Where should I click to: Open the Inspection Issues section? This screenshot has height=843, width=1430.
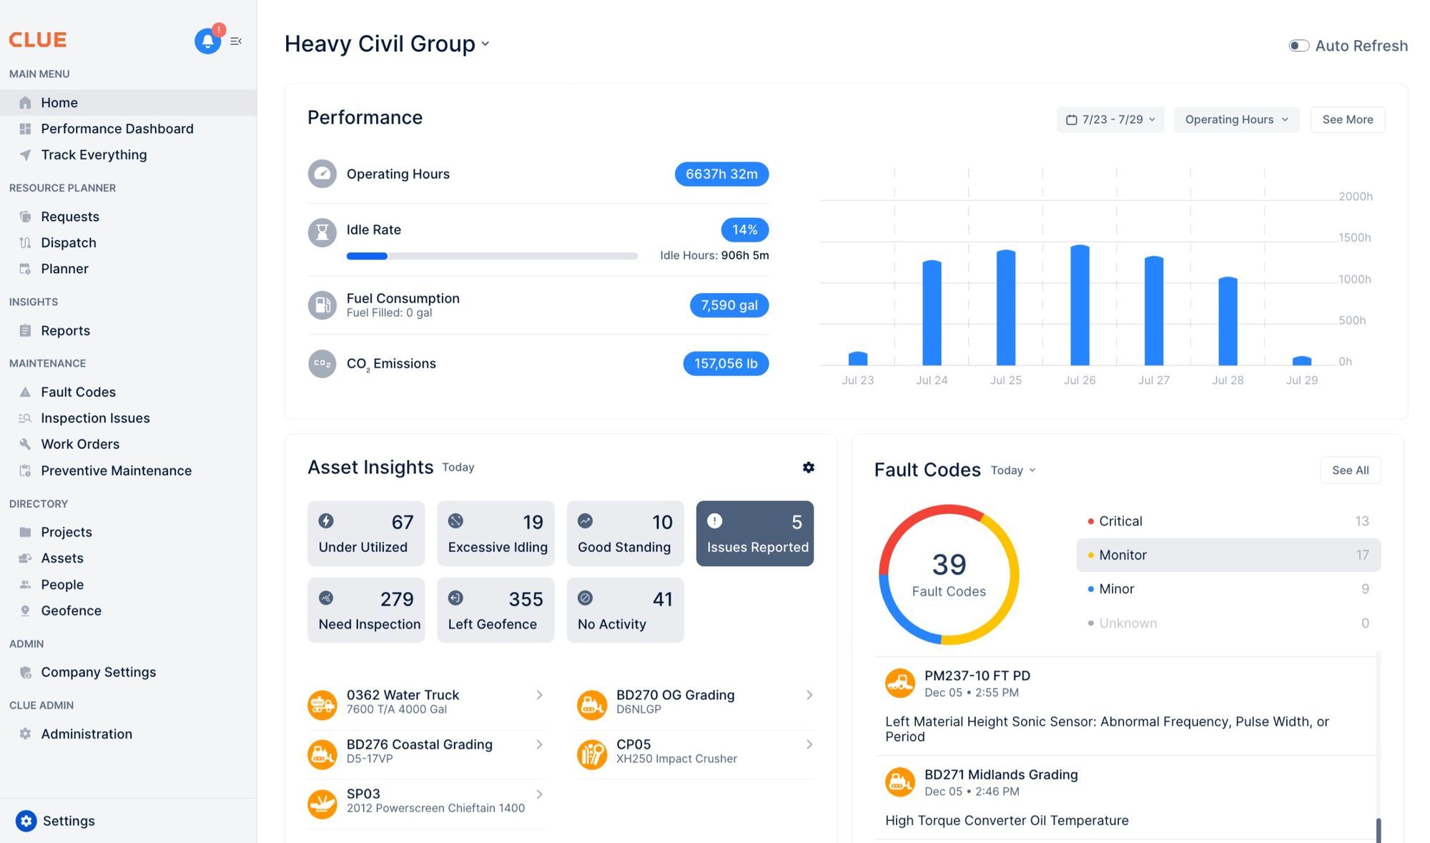point(94,418)
